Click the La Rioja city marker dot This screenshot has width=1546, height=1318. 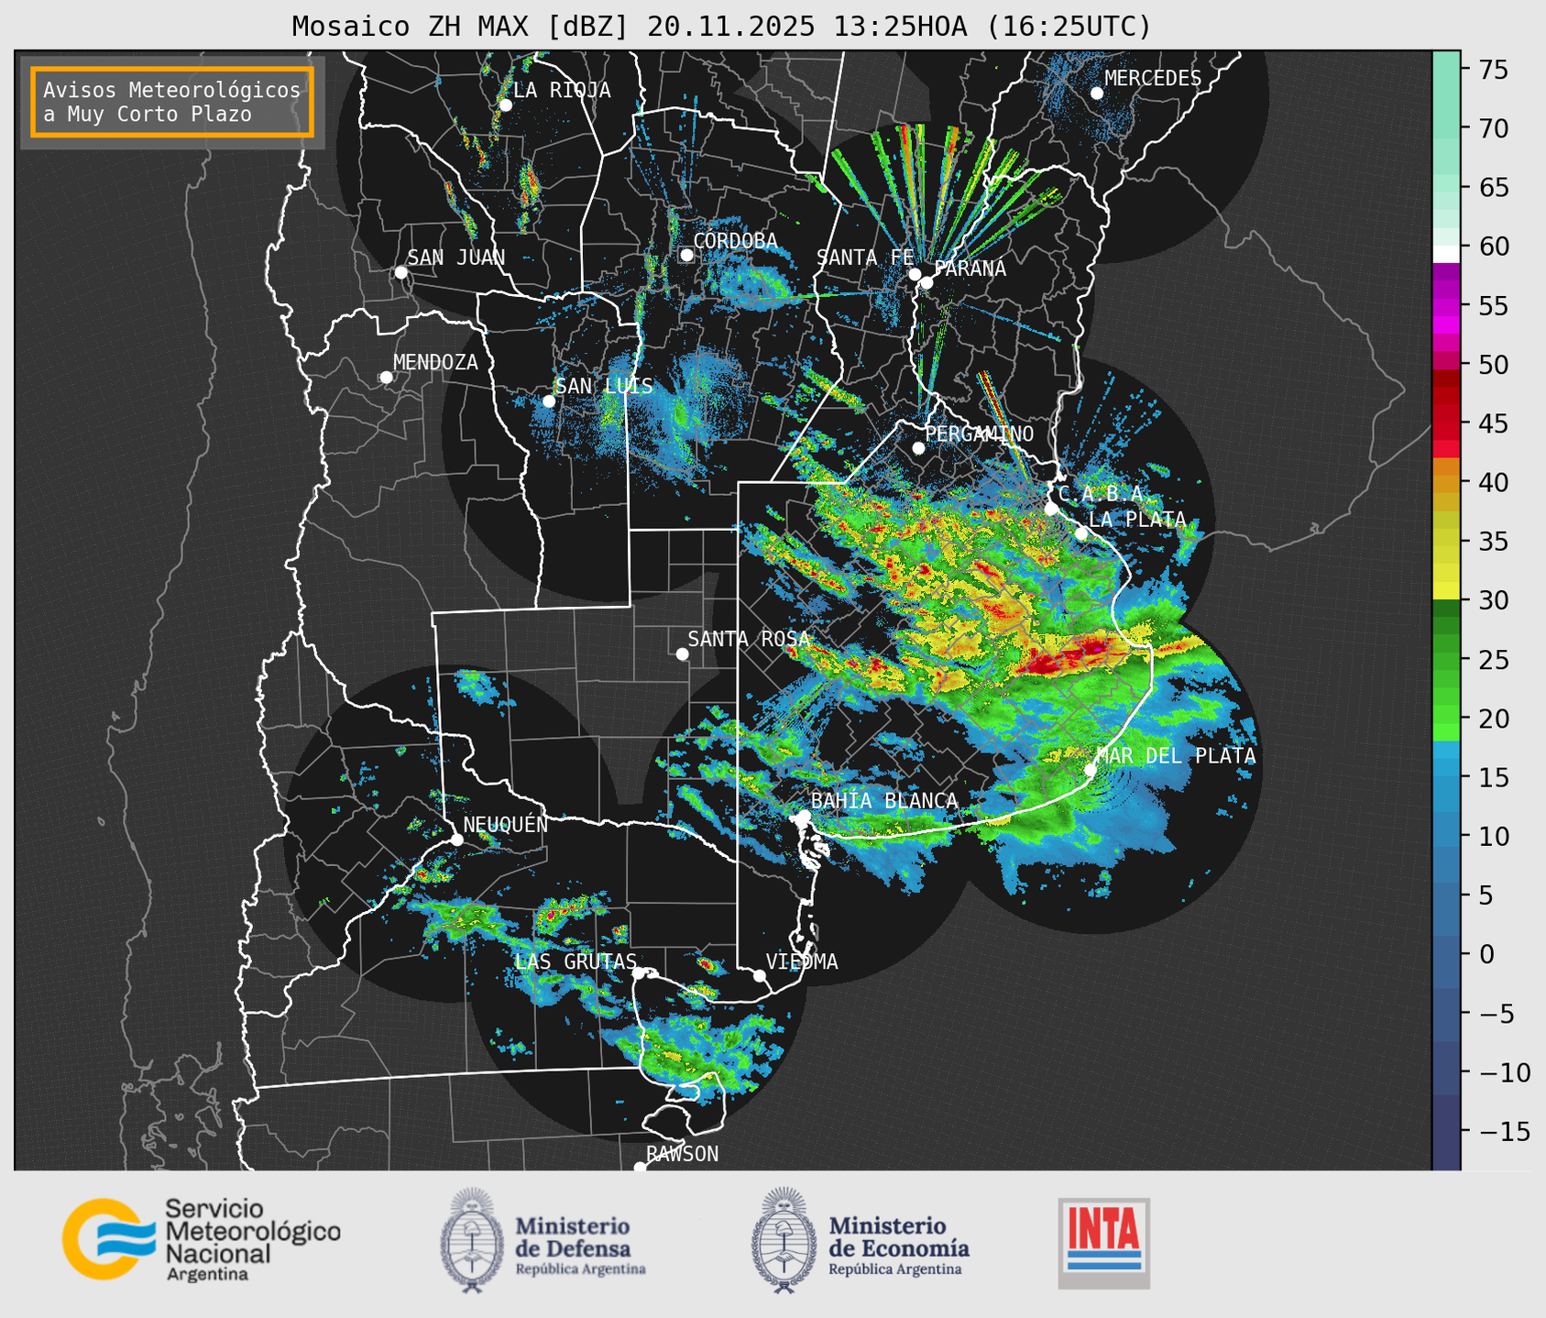pos(505,105)
